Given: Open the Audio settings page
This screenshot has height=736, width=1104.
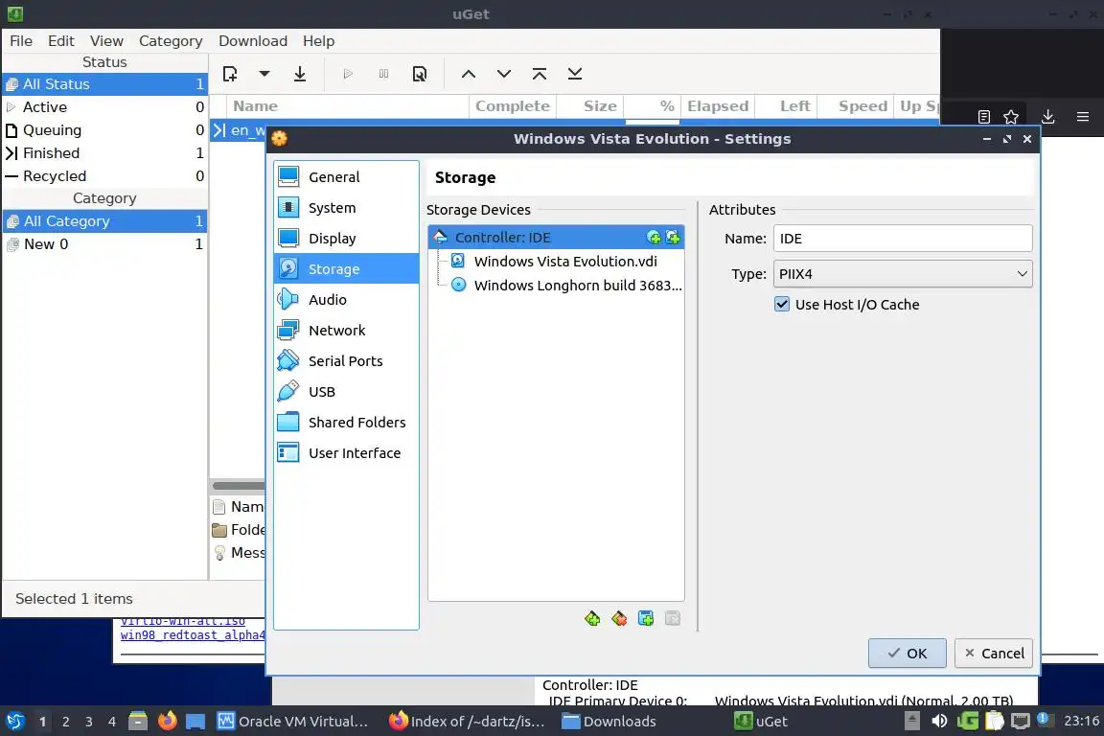Looking at the screenshot, I should 346,299.
